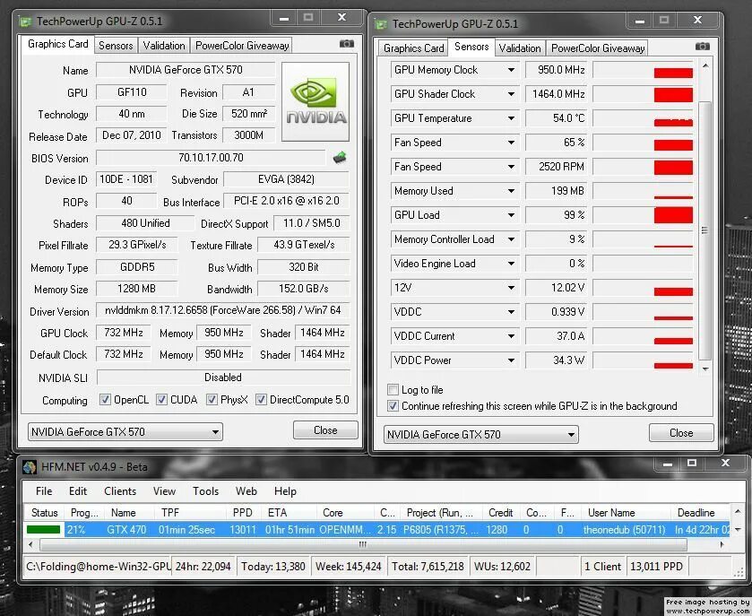Click the '13,011 PPD' status bar entry

coord(656,567)
